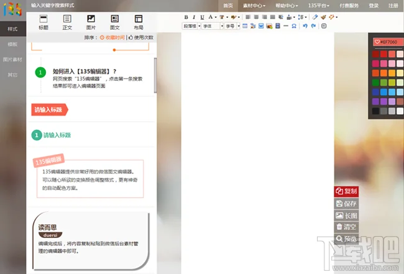
Task: Open the 正文 body text styles category
Action: click(67, 22)
